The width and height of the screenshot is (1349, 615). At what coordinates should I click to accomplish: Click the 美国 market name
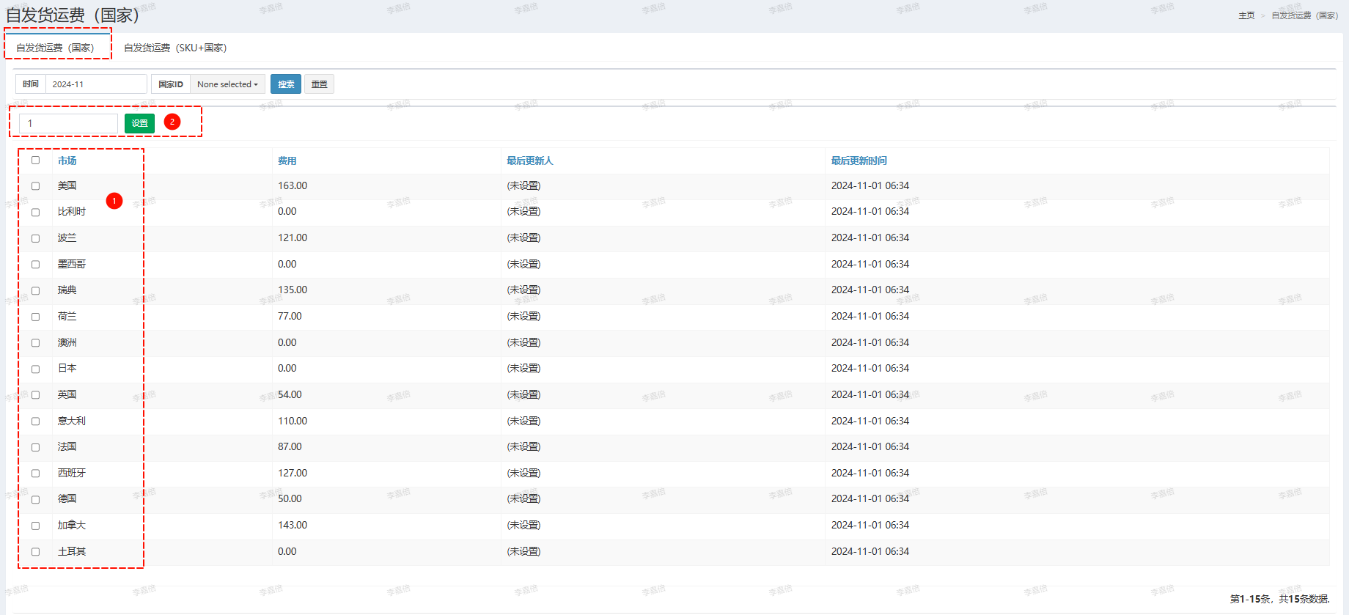[x=67, y=185]
